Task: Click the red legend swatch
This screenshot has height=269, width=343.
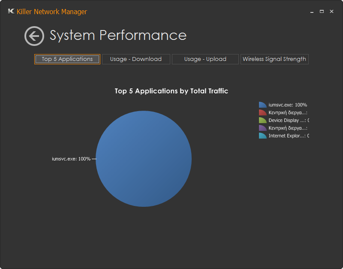Action: (262, 112)
